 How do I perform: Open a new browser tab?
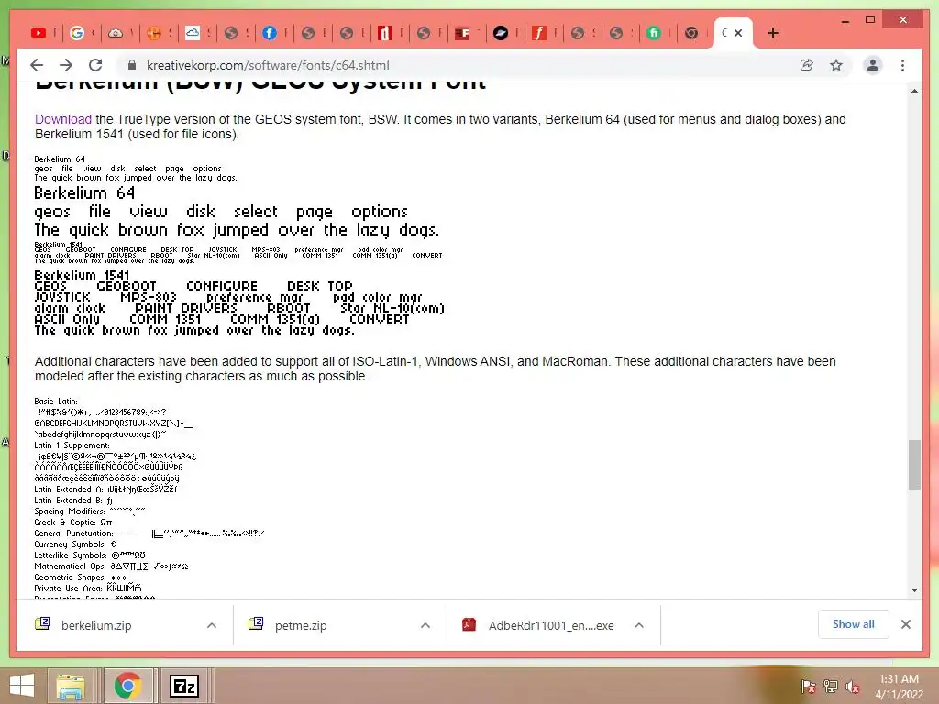point(772,33)
